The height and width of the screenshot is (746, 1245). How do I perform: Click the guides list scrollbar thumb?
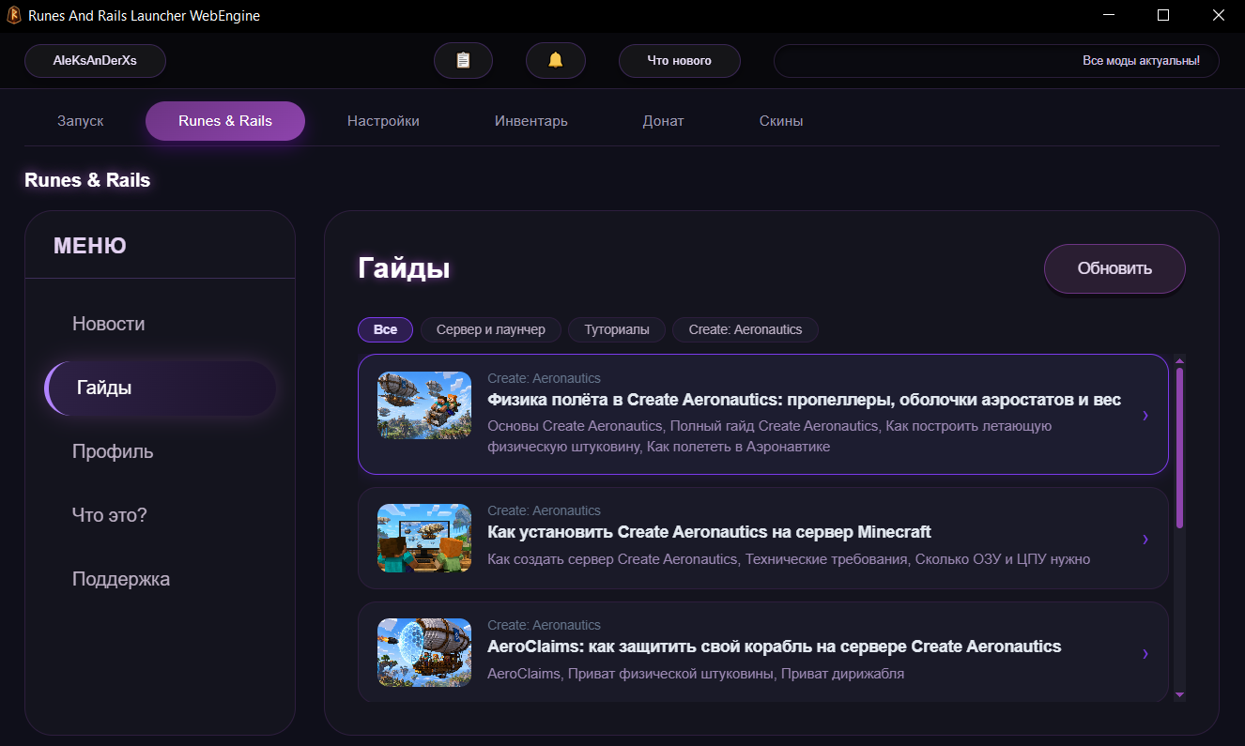(x=1179, y=448)
